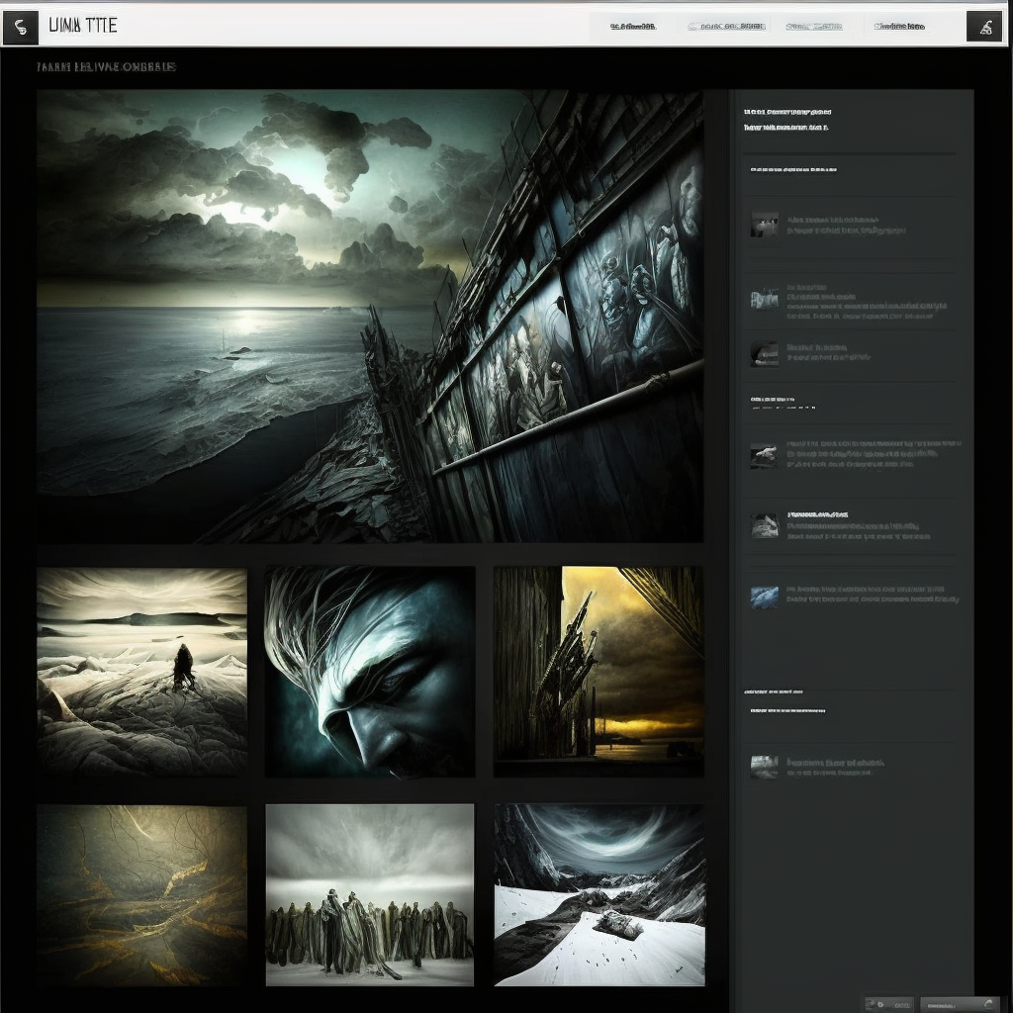1013x1013 pixels.
Task: Click the small grid icon in the bottom footer bar
Action: [869, 1003]
